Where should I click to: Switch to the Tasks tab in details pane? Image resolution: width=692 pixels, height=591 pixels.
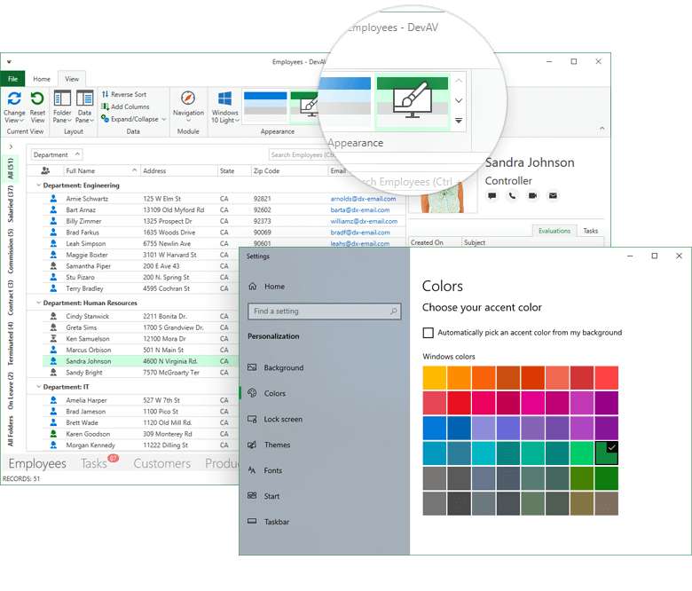(x=591, y=231)
